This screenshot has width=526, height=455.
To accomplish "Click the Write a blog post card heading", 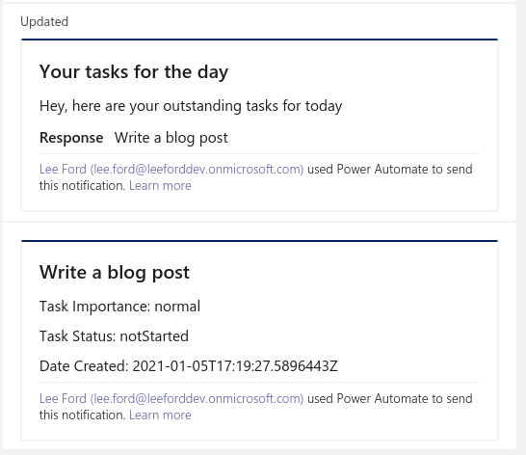I will 115,273.
